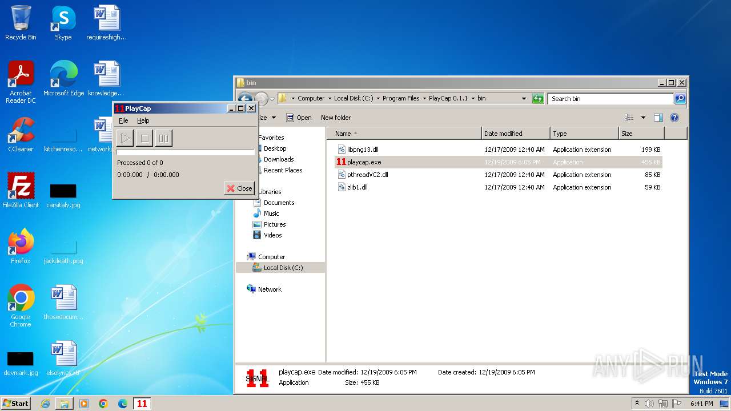Click the Microsoft Edge desktop icon
731x411 pixels.
point(63,78)
